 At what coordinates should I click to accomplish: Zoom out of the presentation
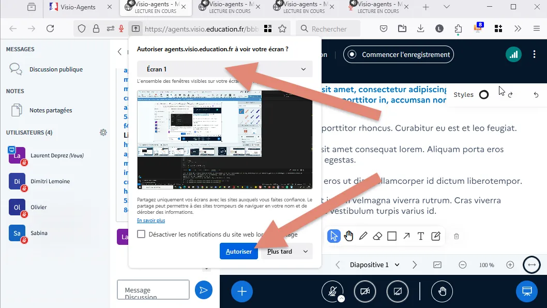tap(463, 265)
